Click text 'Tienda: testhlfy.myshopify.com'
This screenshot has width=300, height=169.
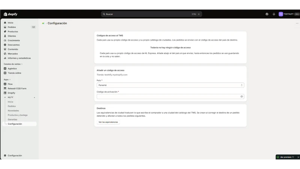pos(112,75)
